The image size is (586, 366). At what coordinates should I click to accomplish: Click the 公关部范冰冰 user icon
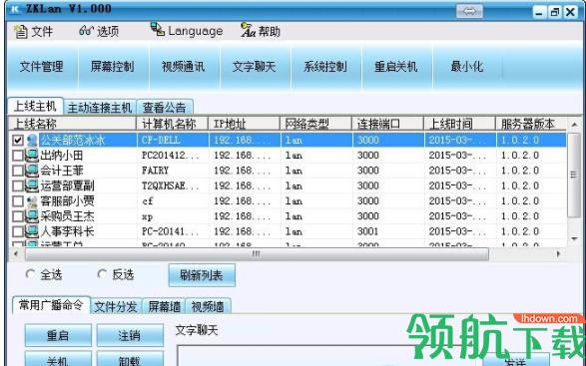tap(32, 141)
